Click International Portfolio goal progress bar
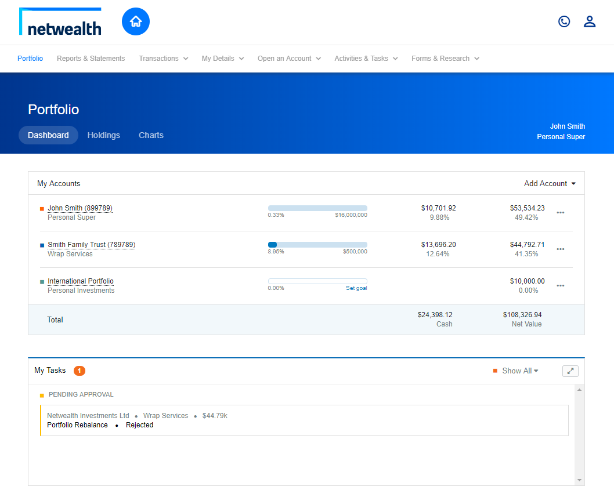Viewport: 614px width, 490px height. 317,281
